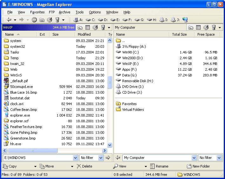The width and height of the screenshot is (225, 179).
Task: Click the folder-up icon in right panel header
Action: (190, 27)
